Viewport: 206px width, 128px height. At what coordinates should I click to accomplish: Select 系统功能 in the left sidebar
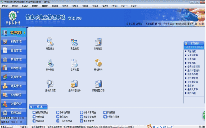coord(14,113)
